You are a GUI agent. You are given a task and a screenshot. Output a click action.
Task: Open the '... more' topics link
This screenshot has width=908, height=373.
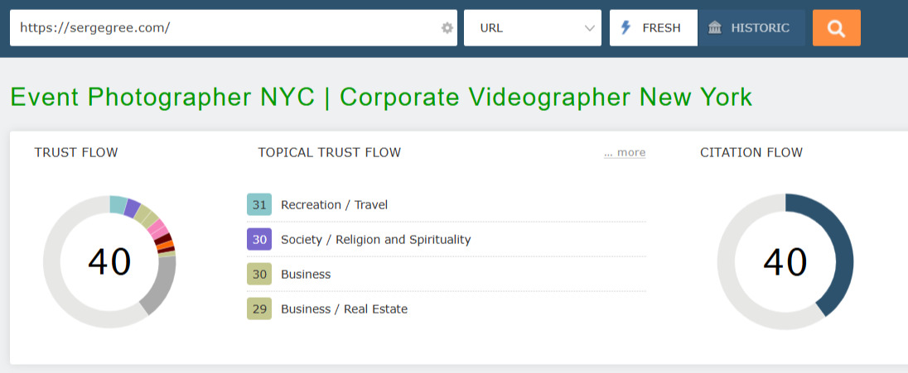point(625,152)
